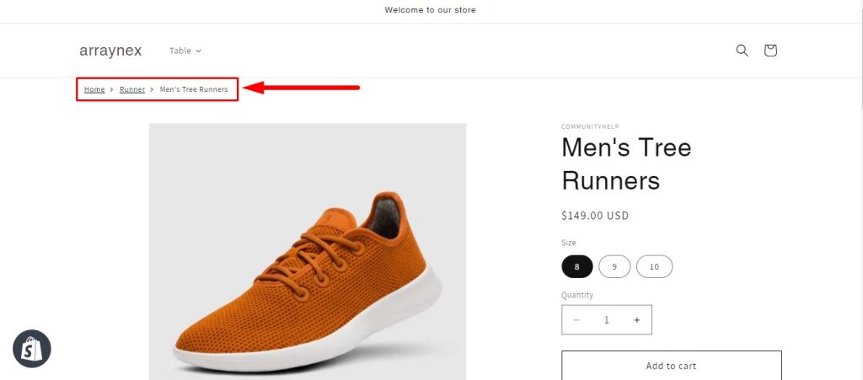Click the large Men's Tree Runners heading
863x380 pixels.
pos(626,163)
